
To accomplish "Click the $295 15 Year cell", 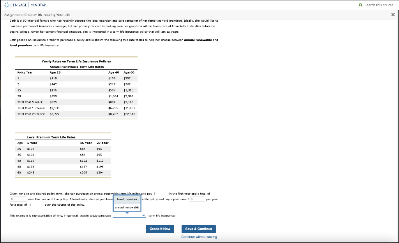I will [83, 172].
